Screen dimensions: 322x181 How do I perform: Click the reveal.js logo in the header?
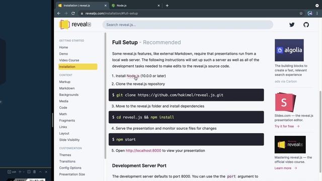point(75,25)
